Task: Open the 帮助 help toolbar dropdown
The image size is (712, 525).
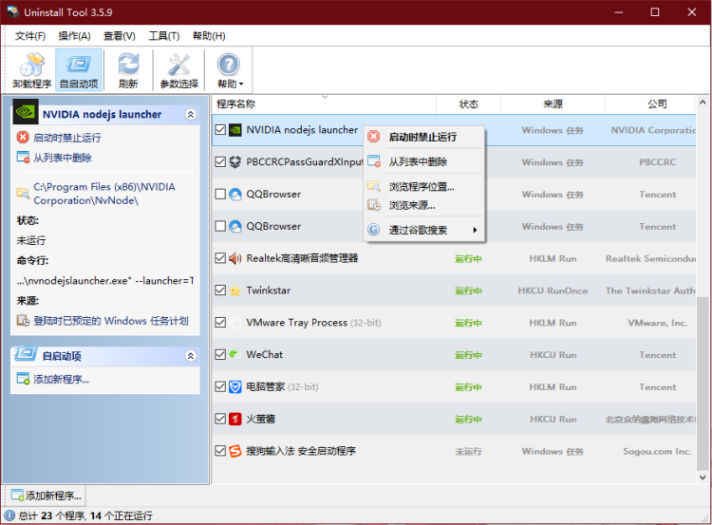Action: point(230,70)
